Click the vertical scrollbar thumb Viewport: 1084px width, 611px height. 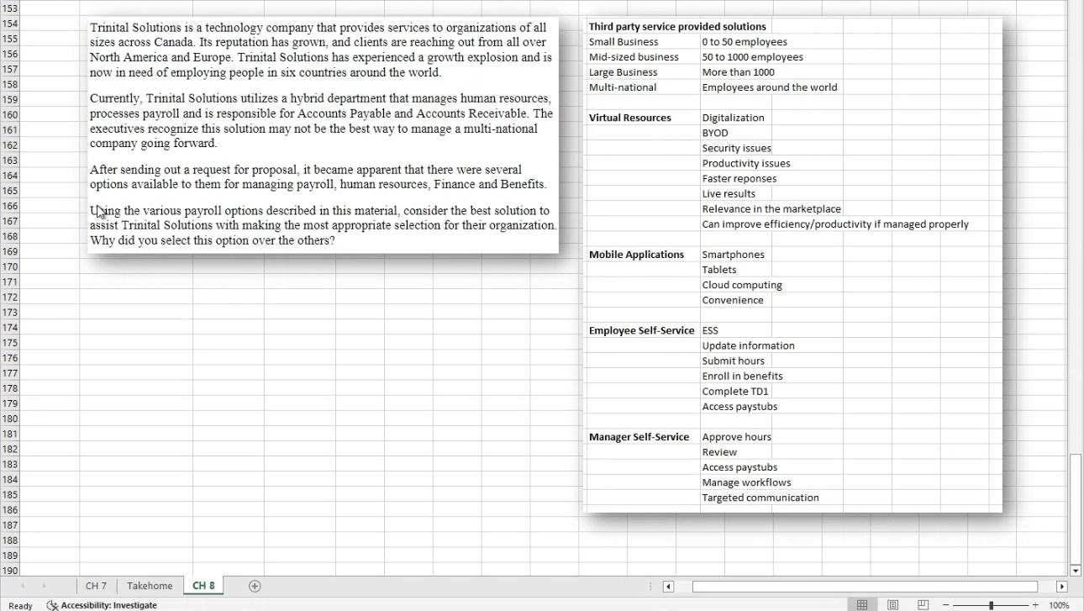(x=1076, y=508)
